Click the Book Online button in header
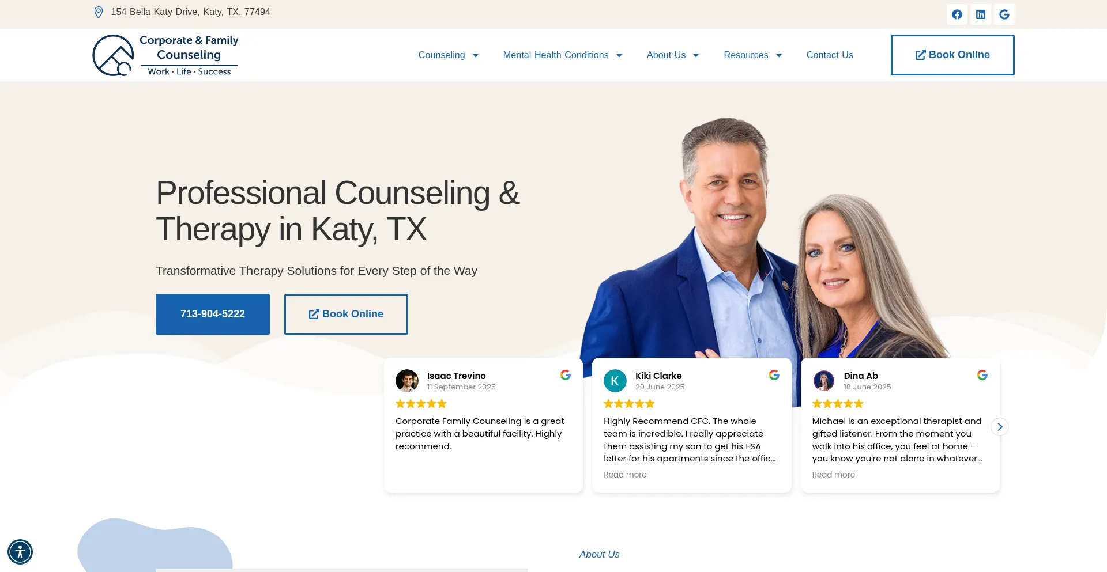 [952, 55]
